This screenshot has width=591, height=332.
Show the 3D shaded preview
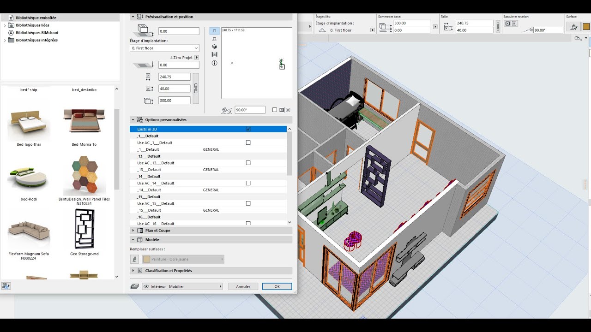214,47
